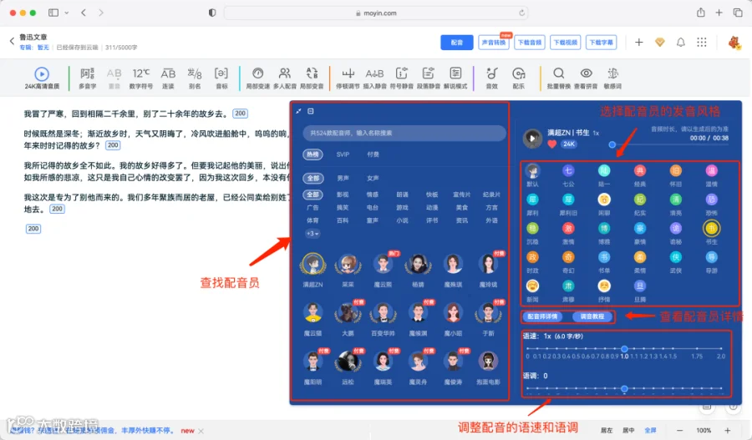Click the blue 配音 button

click(457, 43)
